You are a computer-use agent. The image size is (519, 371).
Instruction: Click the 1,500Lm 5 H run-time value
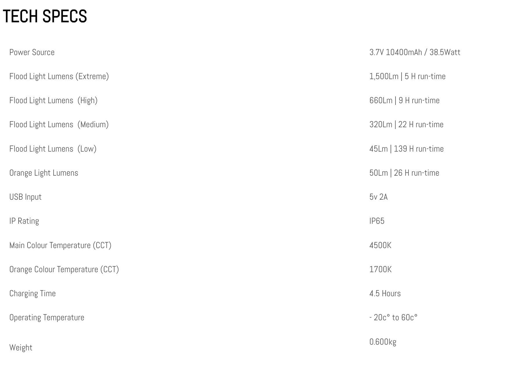pyautogui.click(x=407, y=77)
